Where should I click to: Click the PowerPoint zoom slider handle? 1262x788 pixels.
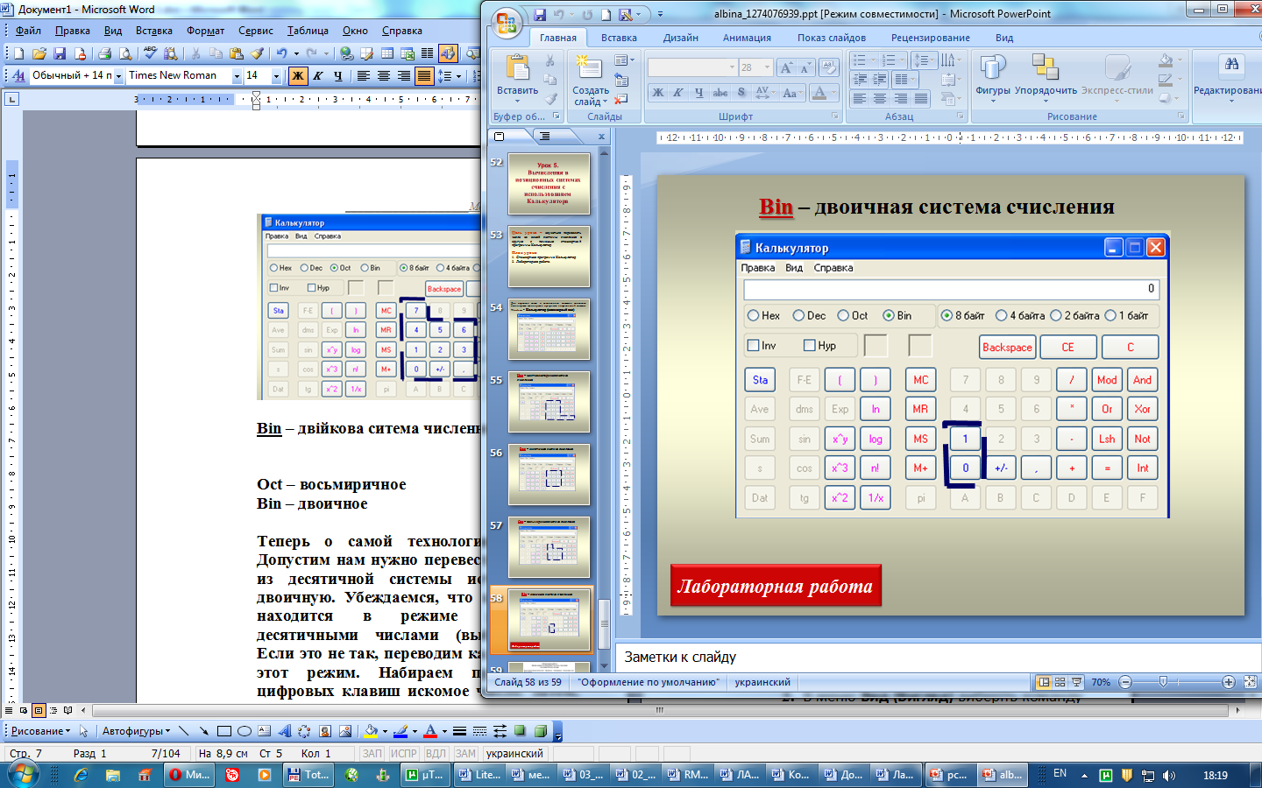(x=1163, y=682)
